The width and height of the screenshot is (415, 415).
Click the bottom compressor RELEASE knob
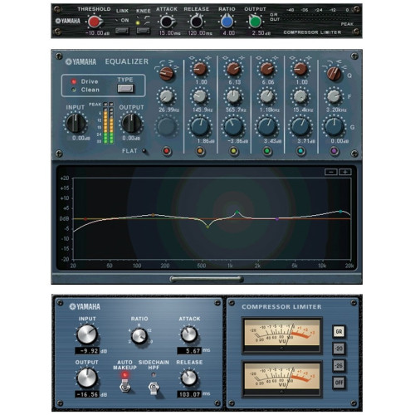[189, 378]
